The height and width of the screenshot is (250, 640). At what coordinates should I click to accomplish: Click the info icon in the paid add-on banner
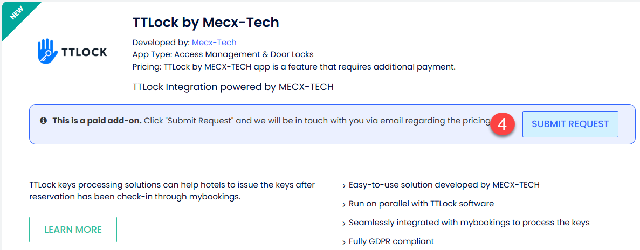coord(43,121)
